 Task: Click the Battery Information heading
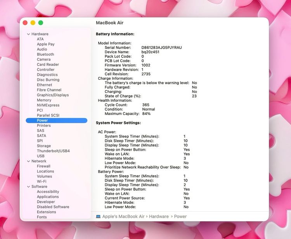pyautogui.click(x=115, y=34)
